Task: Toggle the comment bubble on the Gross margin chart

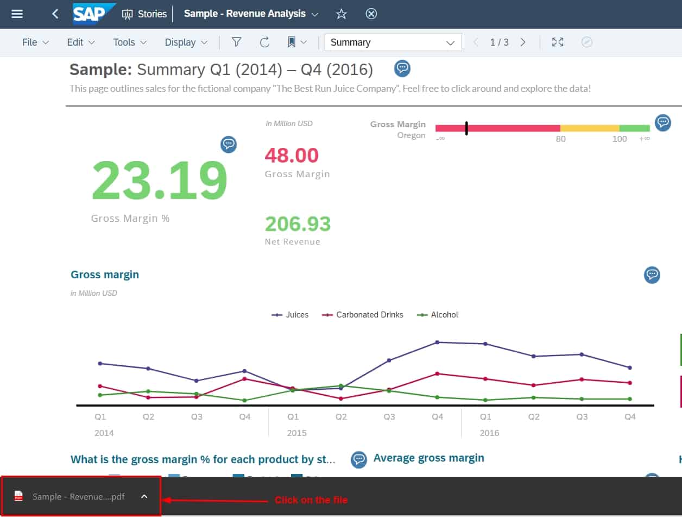Action: click(x=652, y=275)
